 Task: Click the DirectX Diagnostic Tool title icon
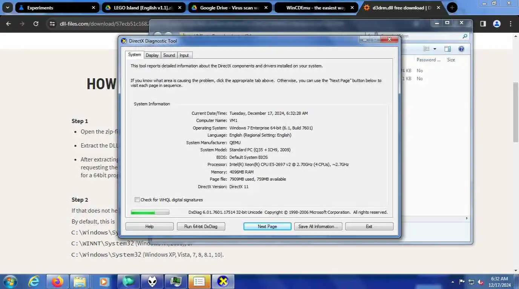pos(124,41)
